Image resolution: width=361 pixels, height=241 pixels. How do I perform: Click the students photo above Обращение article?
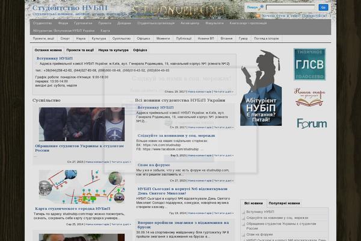tap(82, 124)
